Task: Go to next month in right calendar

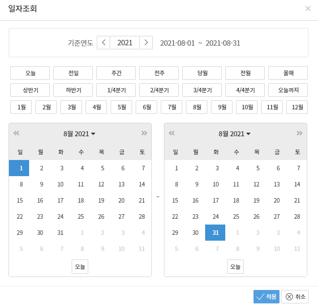Action: coord(299,133)
